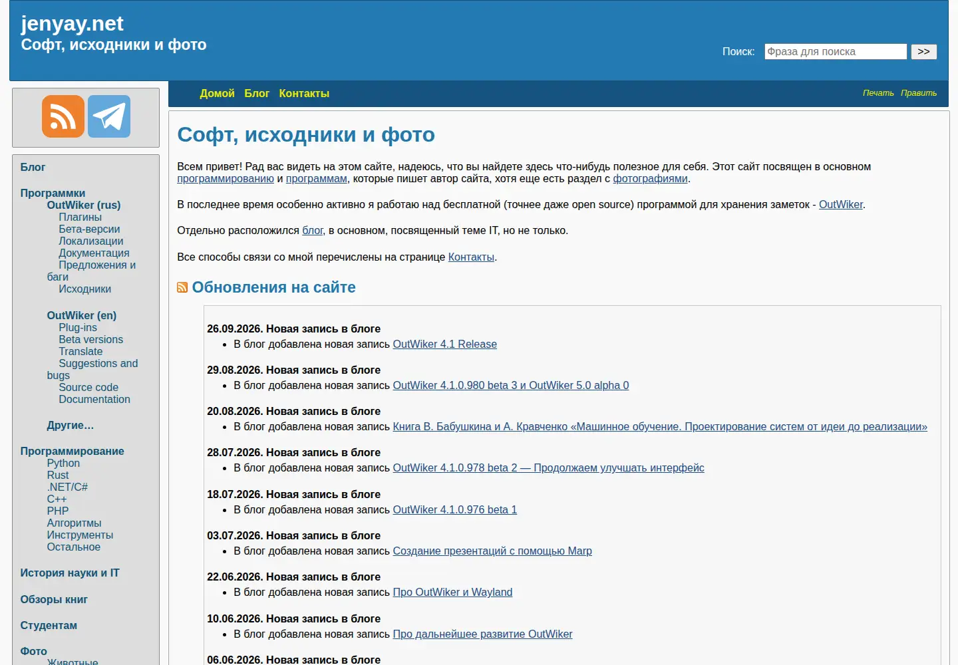The image size is (958, 665).
Task: Open Python under Программирование
Action: pos(63,463)
